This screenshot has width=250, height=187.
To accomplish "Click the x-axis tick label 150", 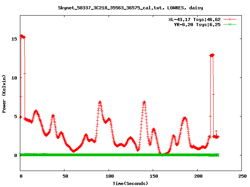I will click(x=154, y=176).
